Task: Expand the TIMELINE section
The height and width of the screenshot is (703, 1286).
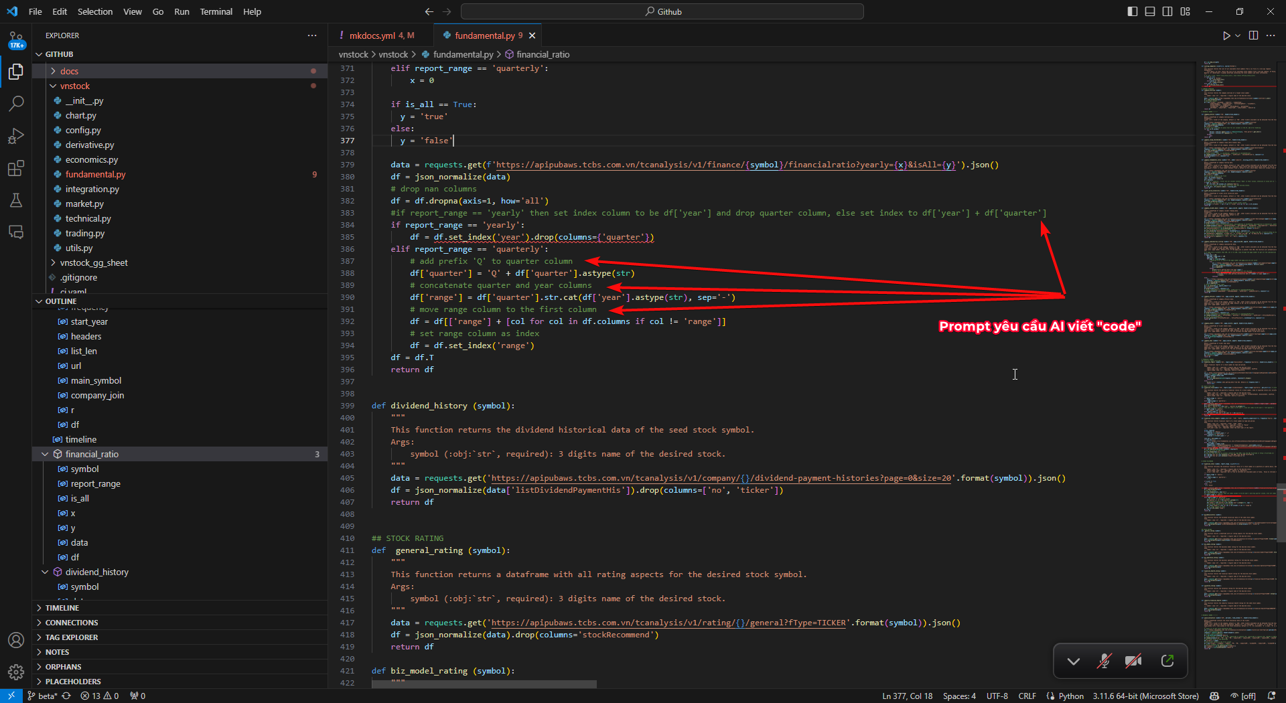Action: tap(180, 608)
